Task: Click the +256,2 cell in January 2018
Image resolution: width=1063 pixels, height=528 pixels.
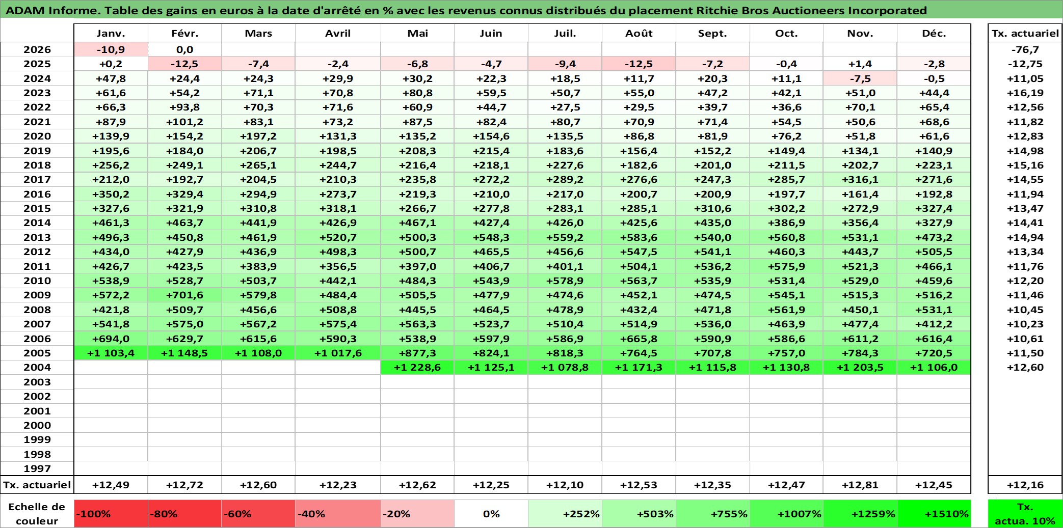Action: click(x=111, y=165)
